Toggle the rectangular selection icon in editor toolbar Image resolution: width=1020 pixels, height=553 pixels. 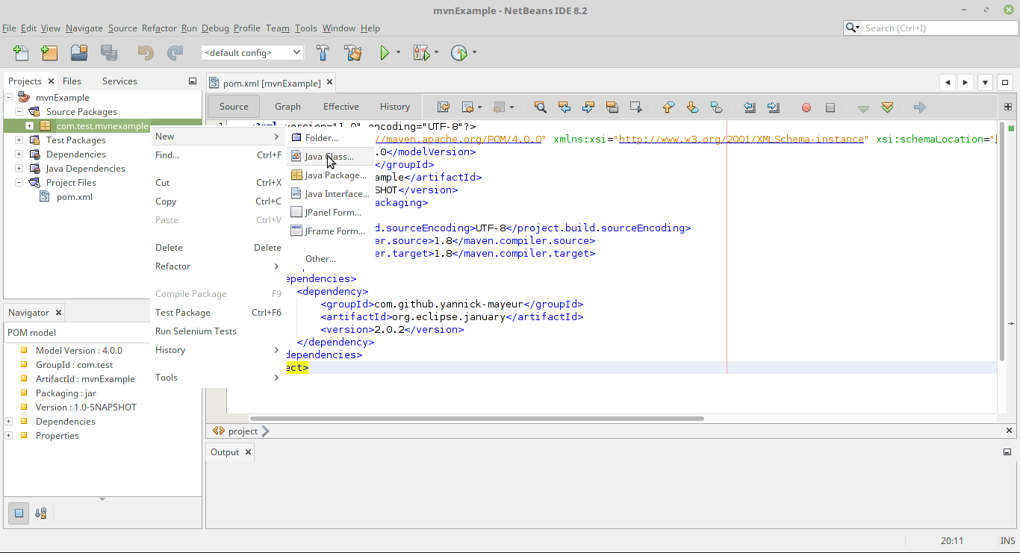pyautogui.click(x=635, y=107)
